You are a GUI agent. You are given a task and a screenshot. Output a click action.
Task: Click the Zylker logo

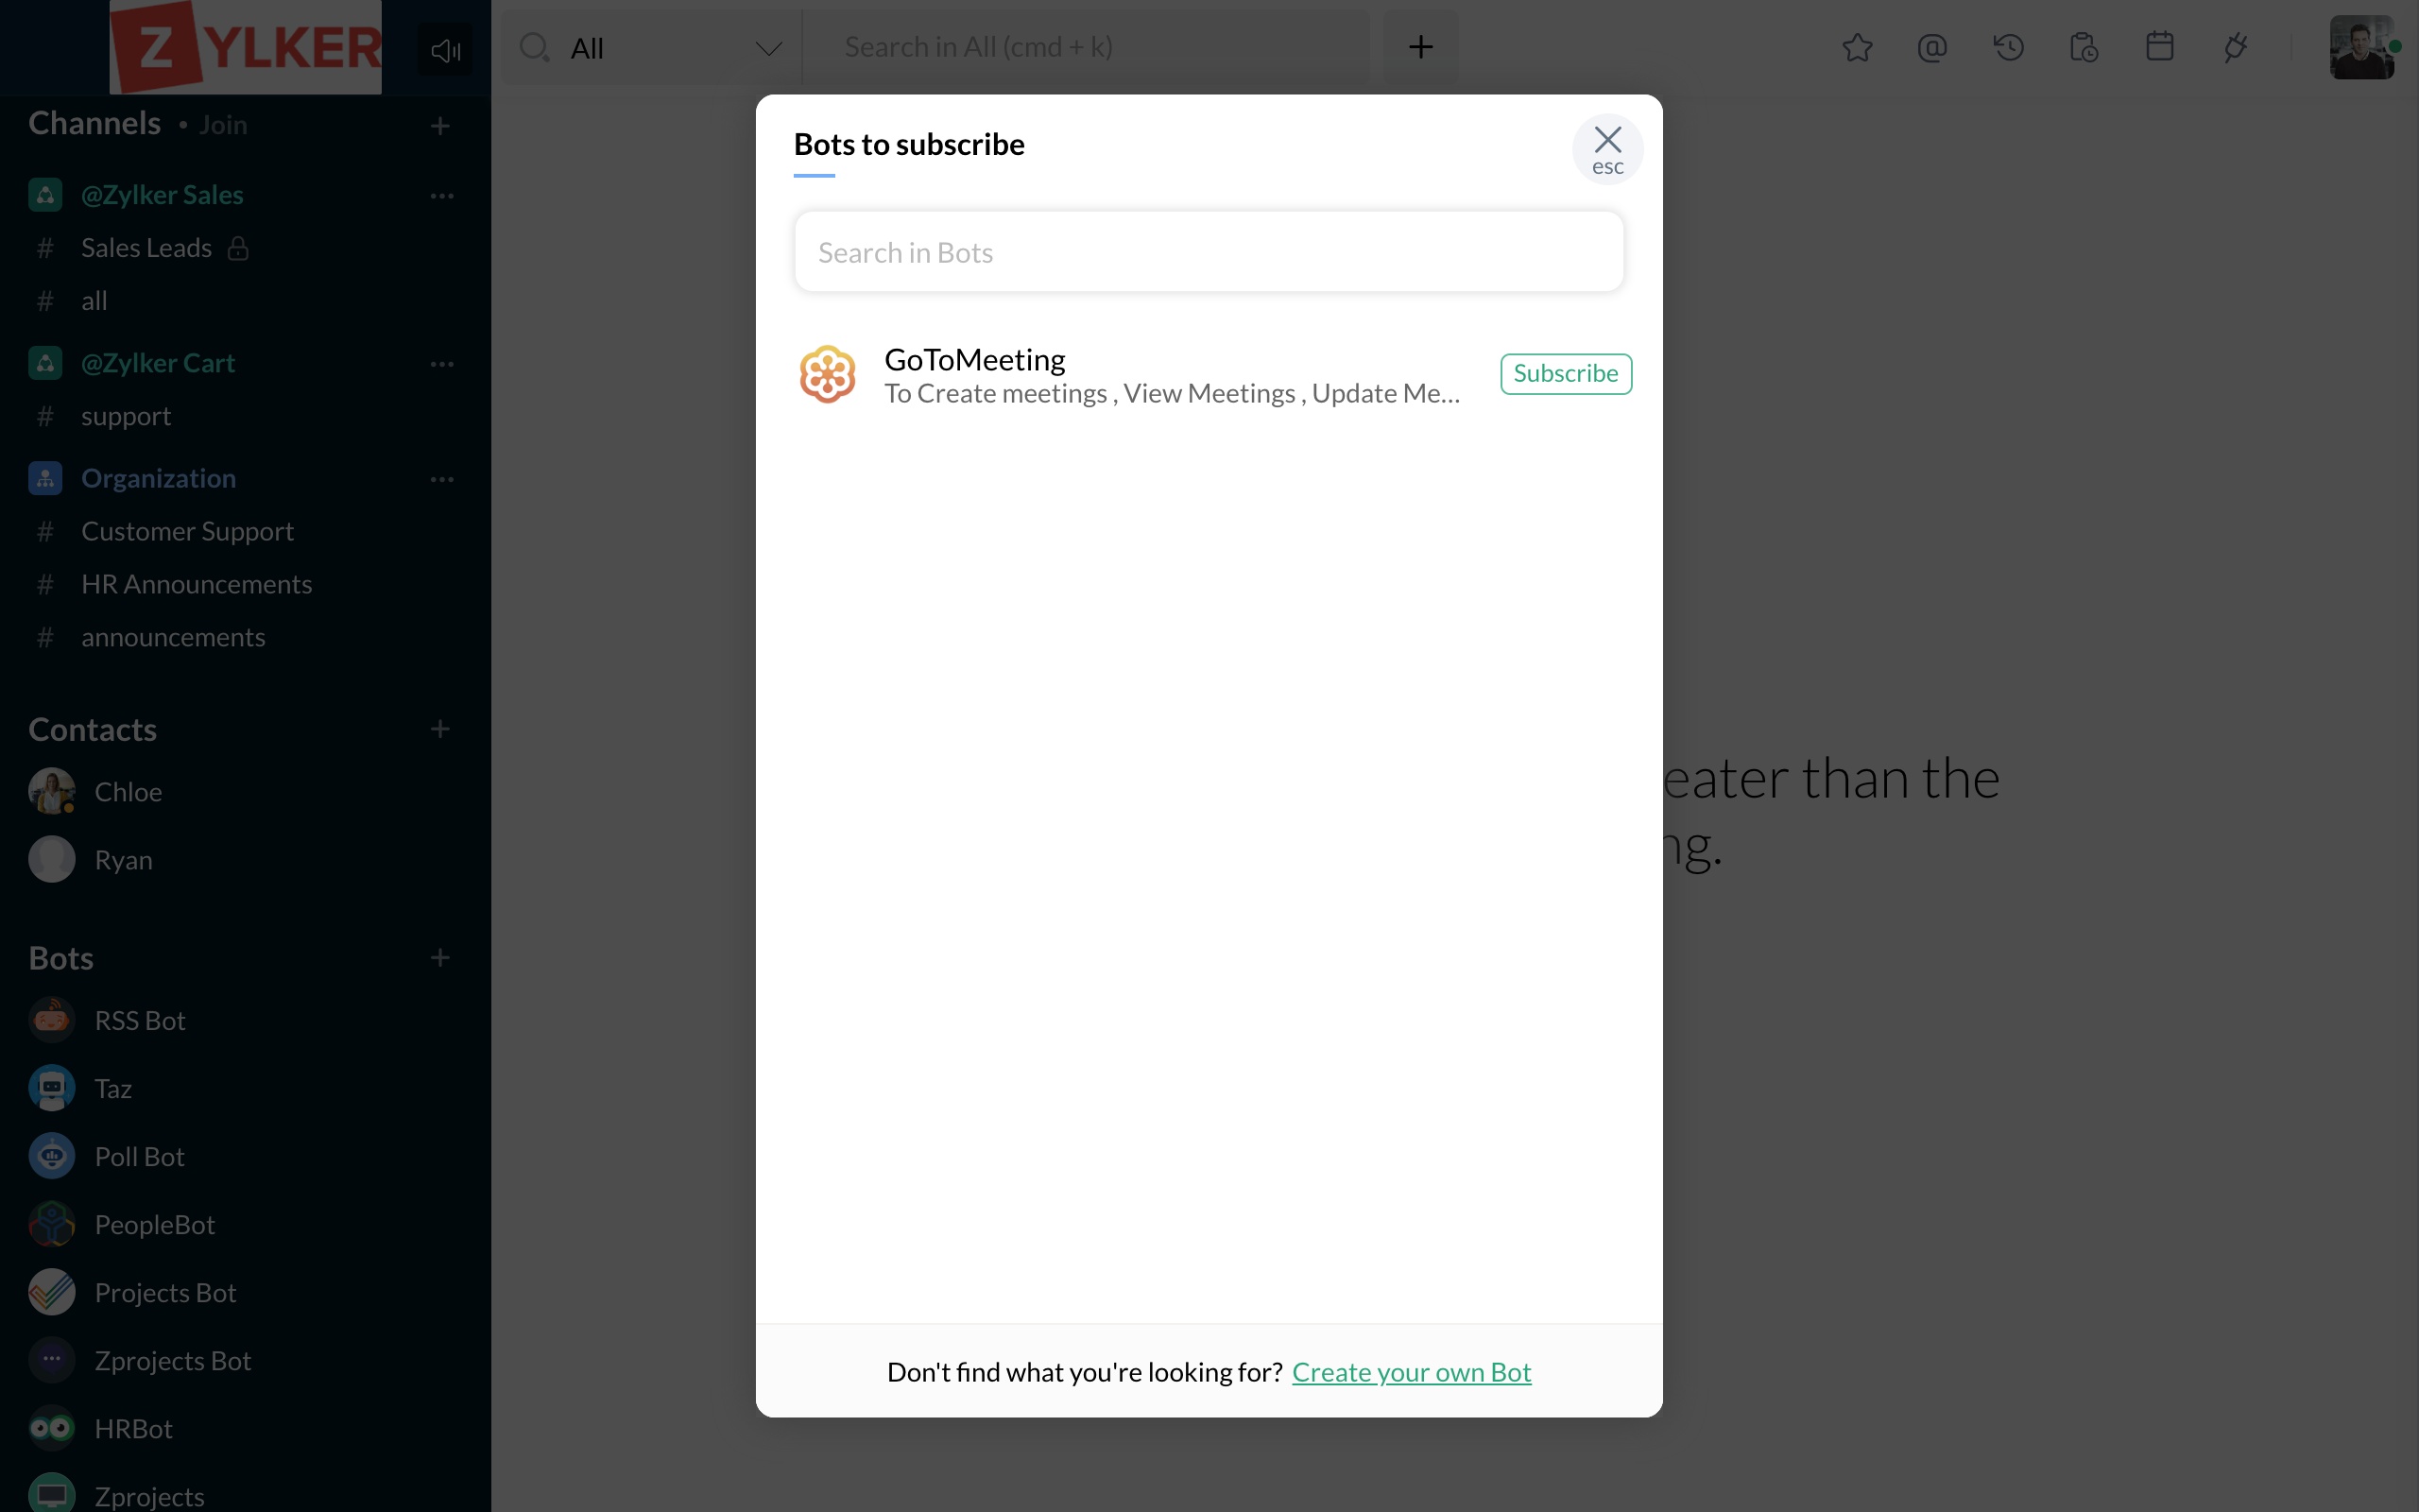[x=245, y=47]
